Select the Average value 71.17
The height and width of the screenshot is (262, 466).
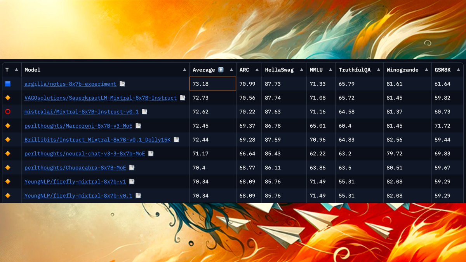click(200, 154)
